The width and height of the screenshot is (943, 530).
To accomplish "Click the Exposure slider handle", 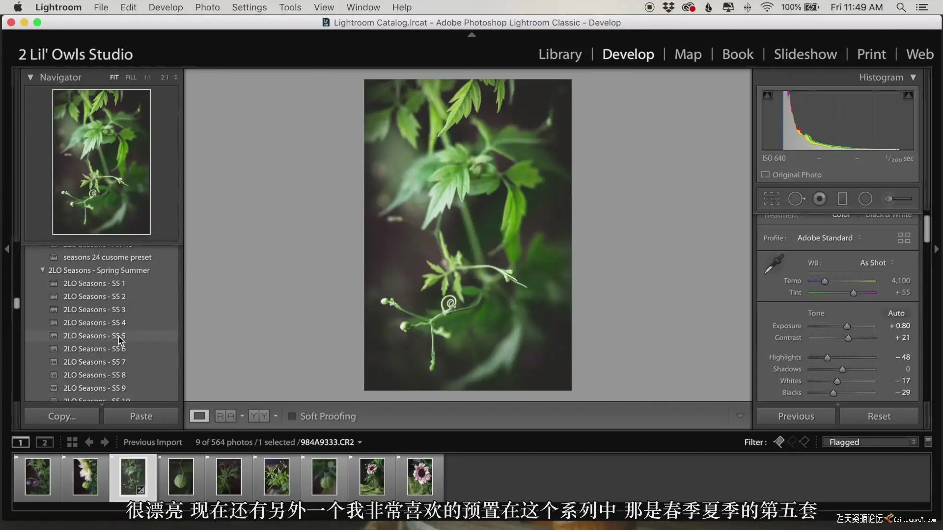I will pyautogui.click(x=847, y=326).
